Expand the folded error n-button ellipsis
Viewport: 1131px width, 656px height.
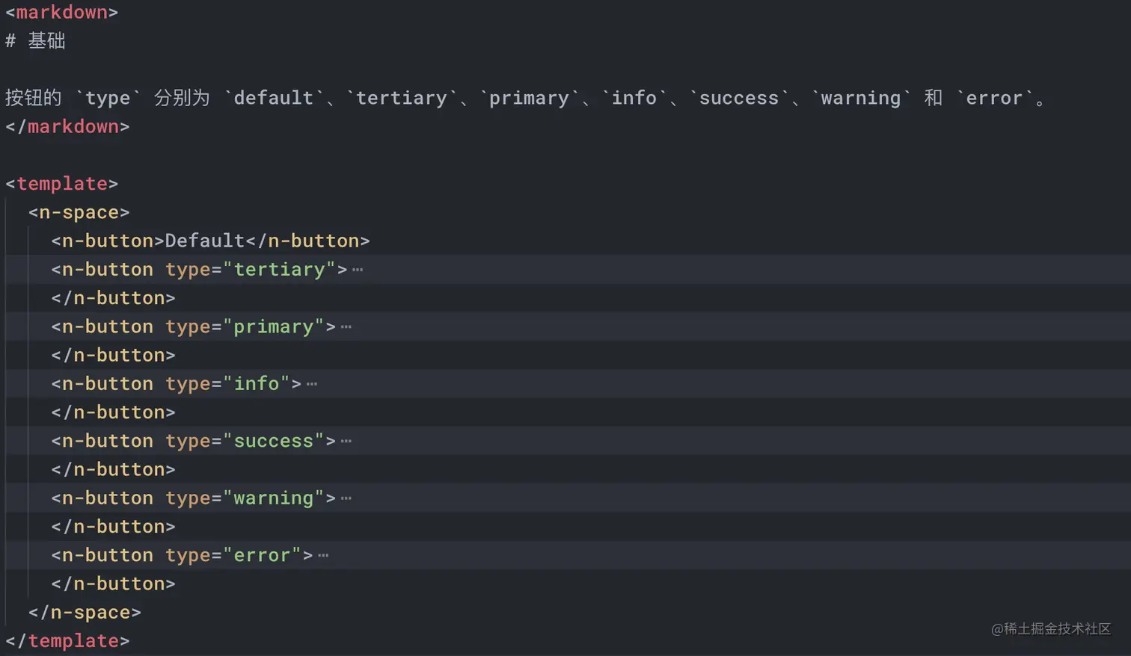(323, 556)
